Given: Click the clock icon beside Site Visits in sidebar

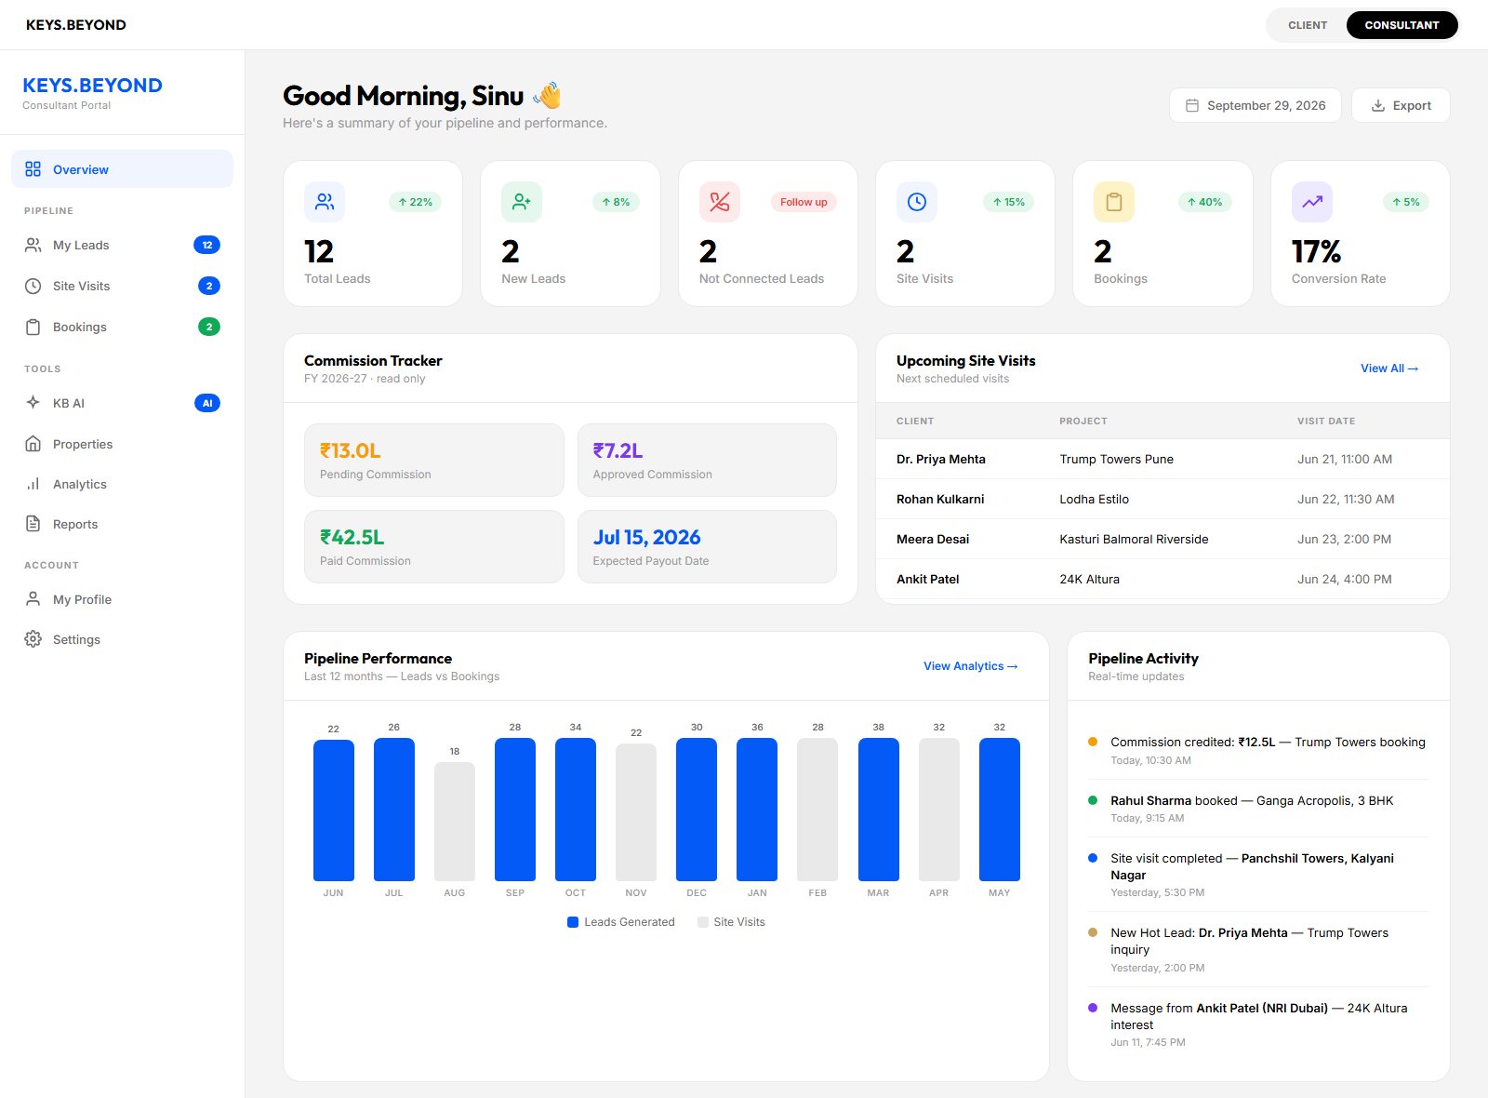Looking at the screenshot, I should click(33, 286).
